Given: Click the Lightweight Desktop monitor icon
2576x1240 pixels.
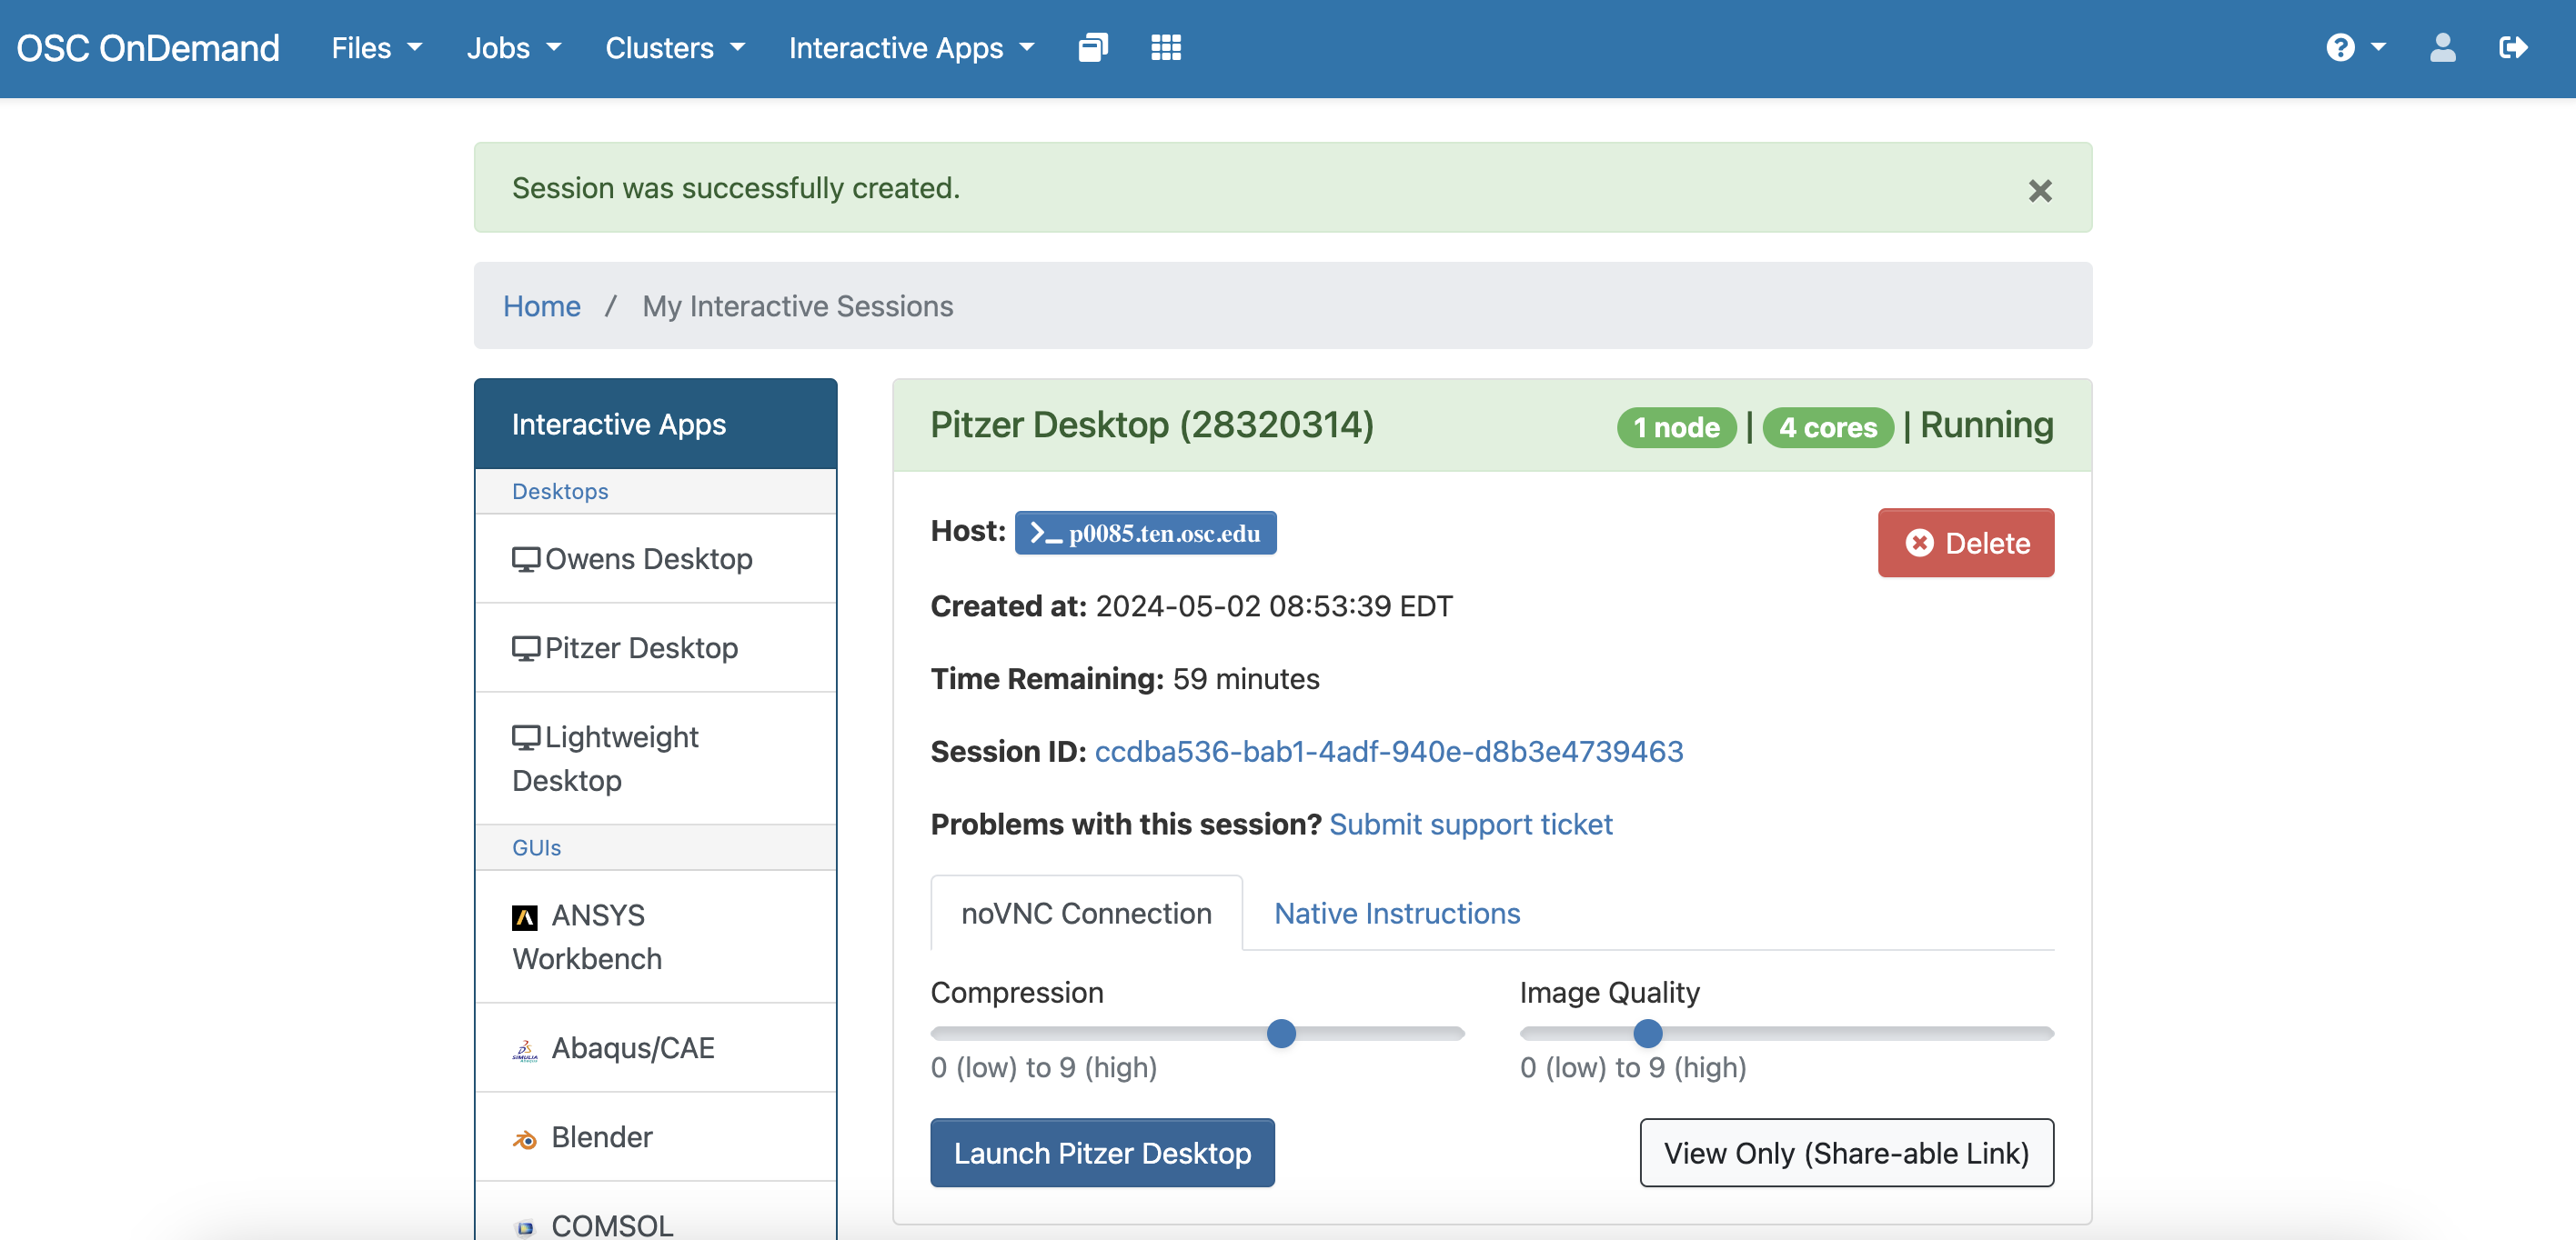Looking at the screenshot, I should pos(526,736).
